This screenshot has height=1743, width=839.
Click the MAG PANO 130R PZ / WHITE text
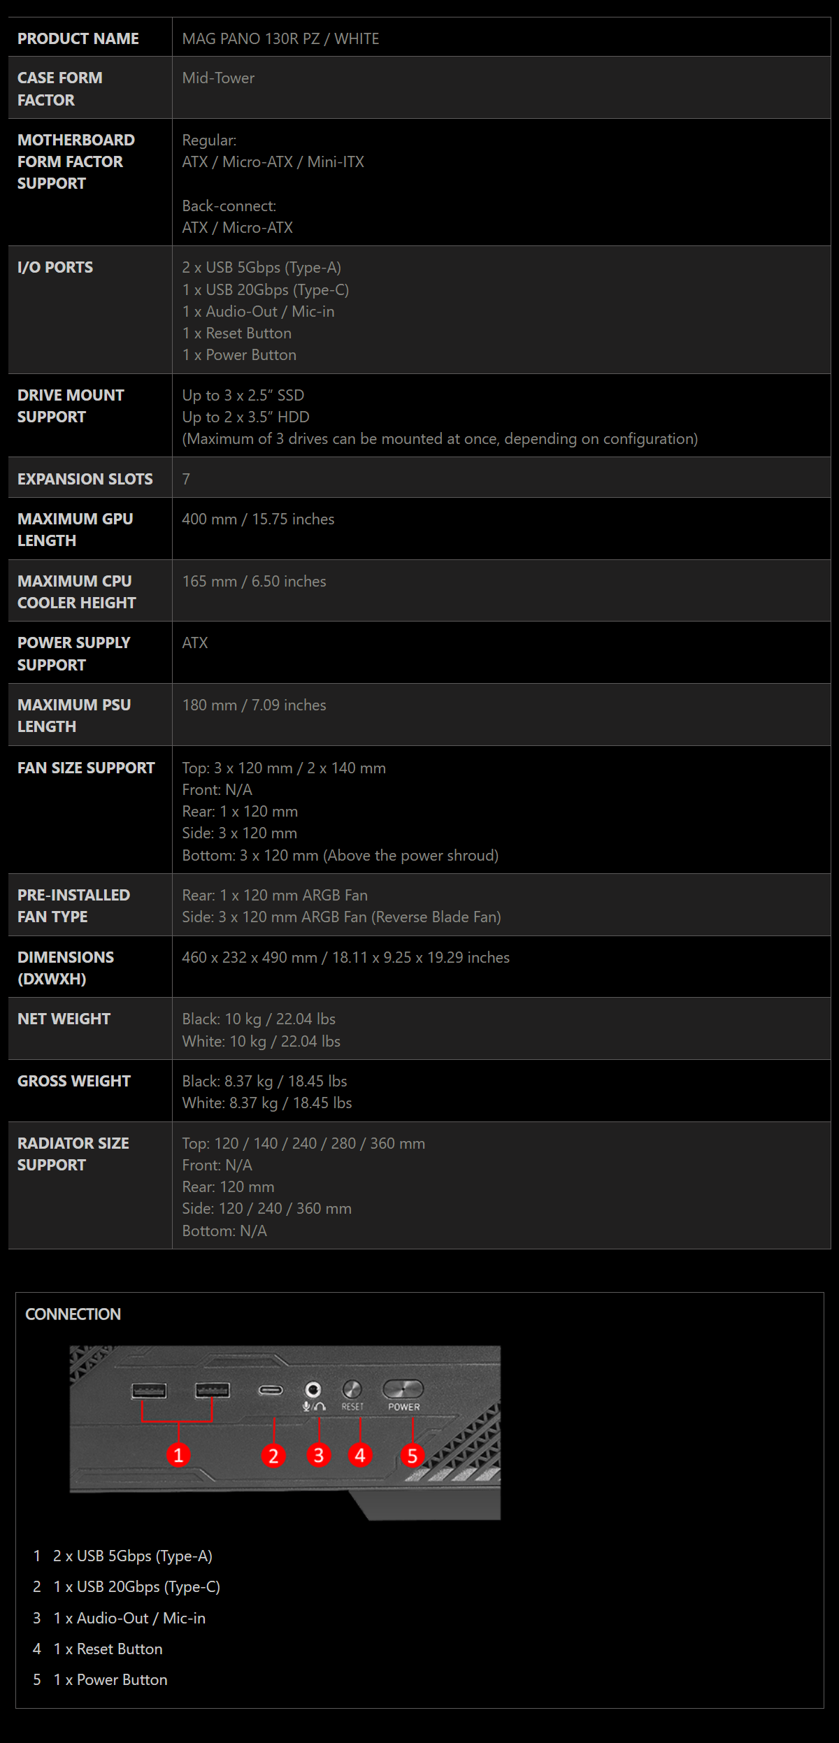[x=280, y=39]
